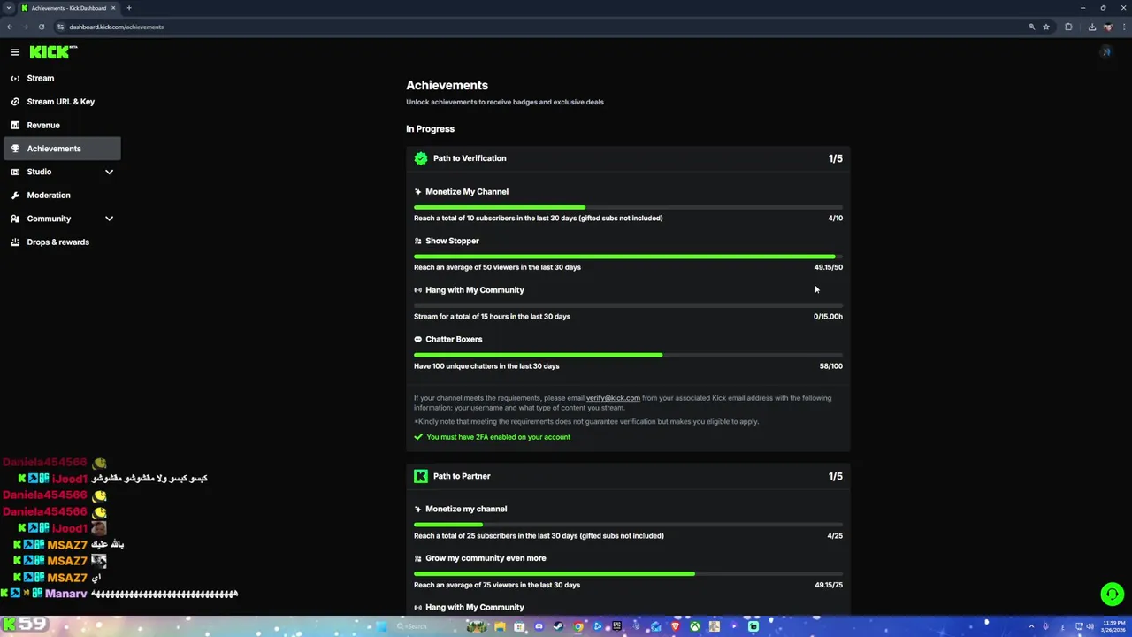This screenshot has width=1132, height=637.
Task: Click 'You must have 2FA enabled' notice
Action: (498, 437)
